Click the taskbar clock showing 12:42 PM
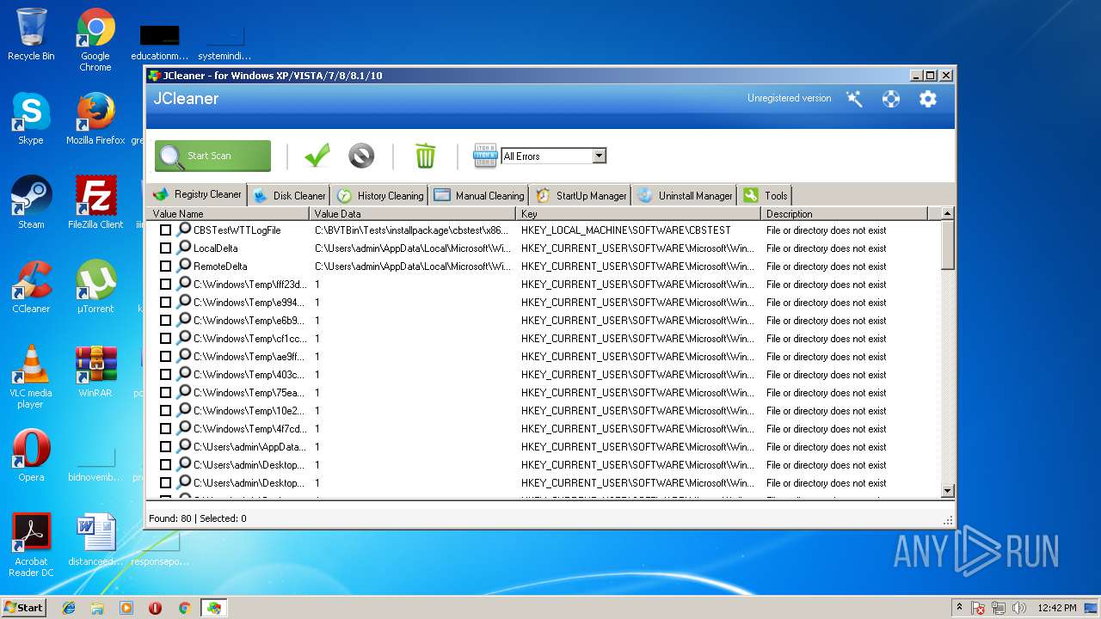 [x=1056, y=608]
